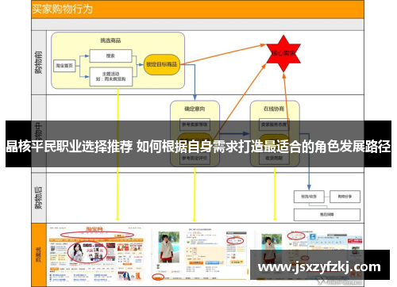Click the 搜索 box in the flowchart
397x287 pixels.
pos(110,55)
